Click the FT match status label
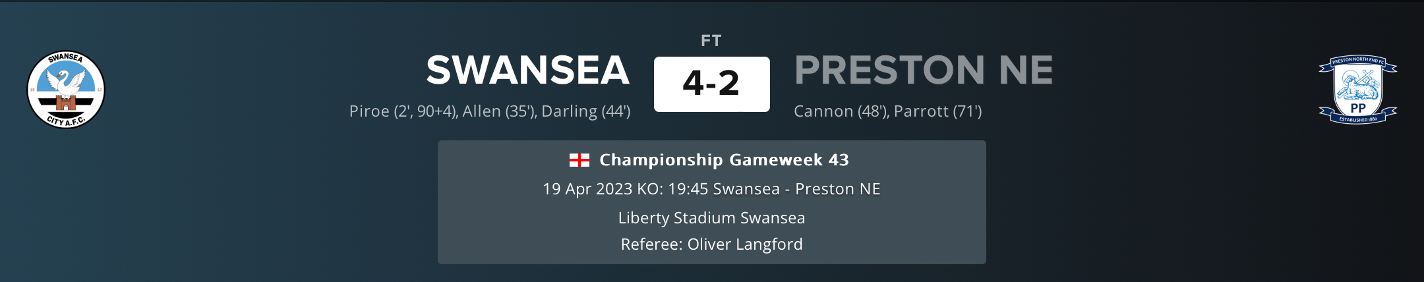1424x282 pixels. tap(711, 41)
